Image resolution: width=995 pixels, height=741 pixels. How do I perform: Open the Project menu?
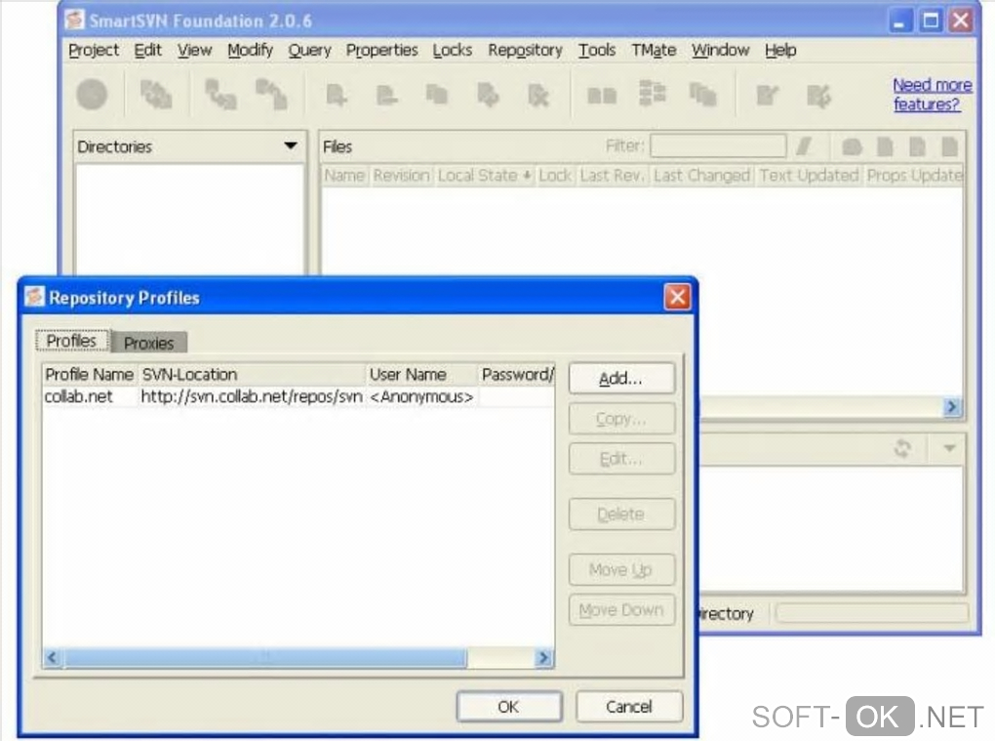(94, 50)
